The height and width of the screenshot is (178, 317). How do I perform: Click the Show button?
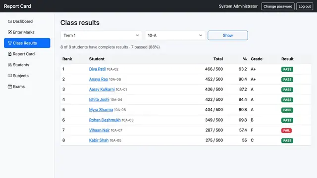(x=228, y=35)
